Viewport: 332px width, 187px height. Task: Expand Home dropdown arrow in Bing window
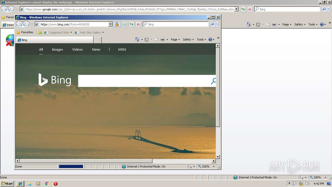(142, 40)
